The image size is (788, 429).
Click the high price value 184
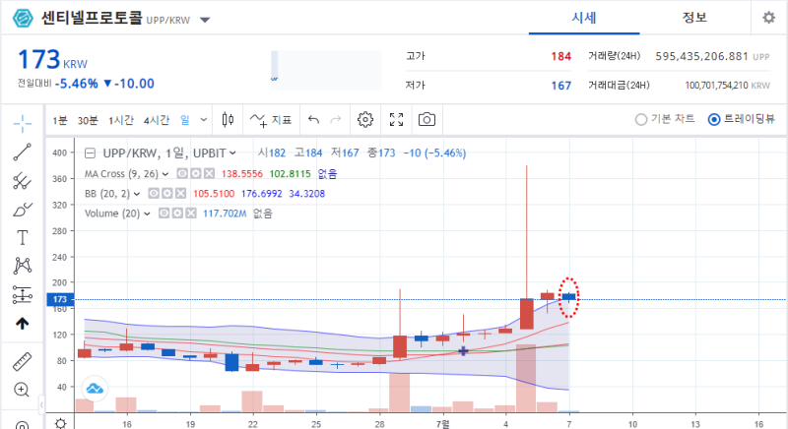(x=560, y=57)
